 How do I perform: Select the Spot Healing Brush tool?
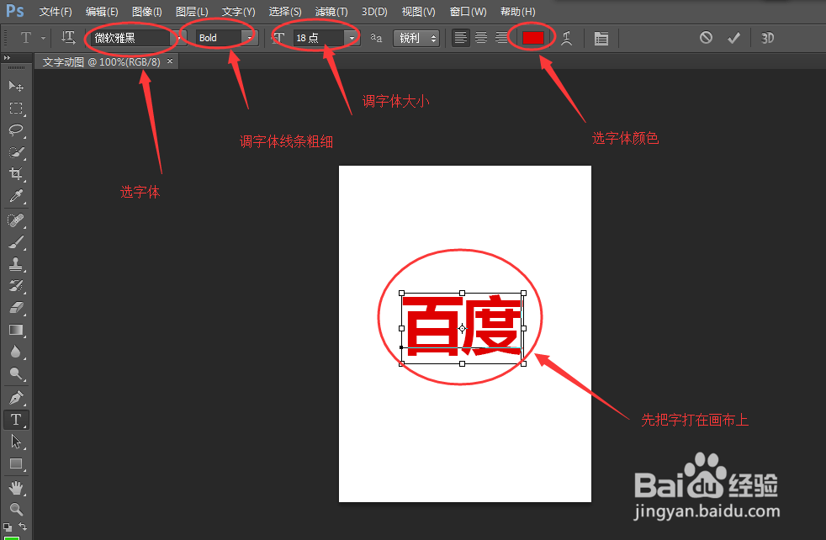[16, 220]
